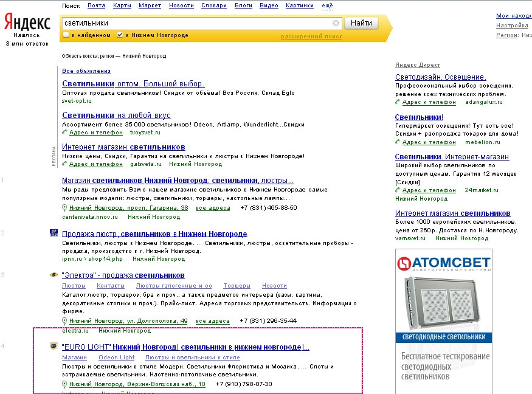Open the Мои находки link
The width and height of the screenshot is (532, 394).
514,16
